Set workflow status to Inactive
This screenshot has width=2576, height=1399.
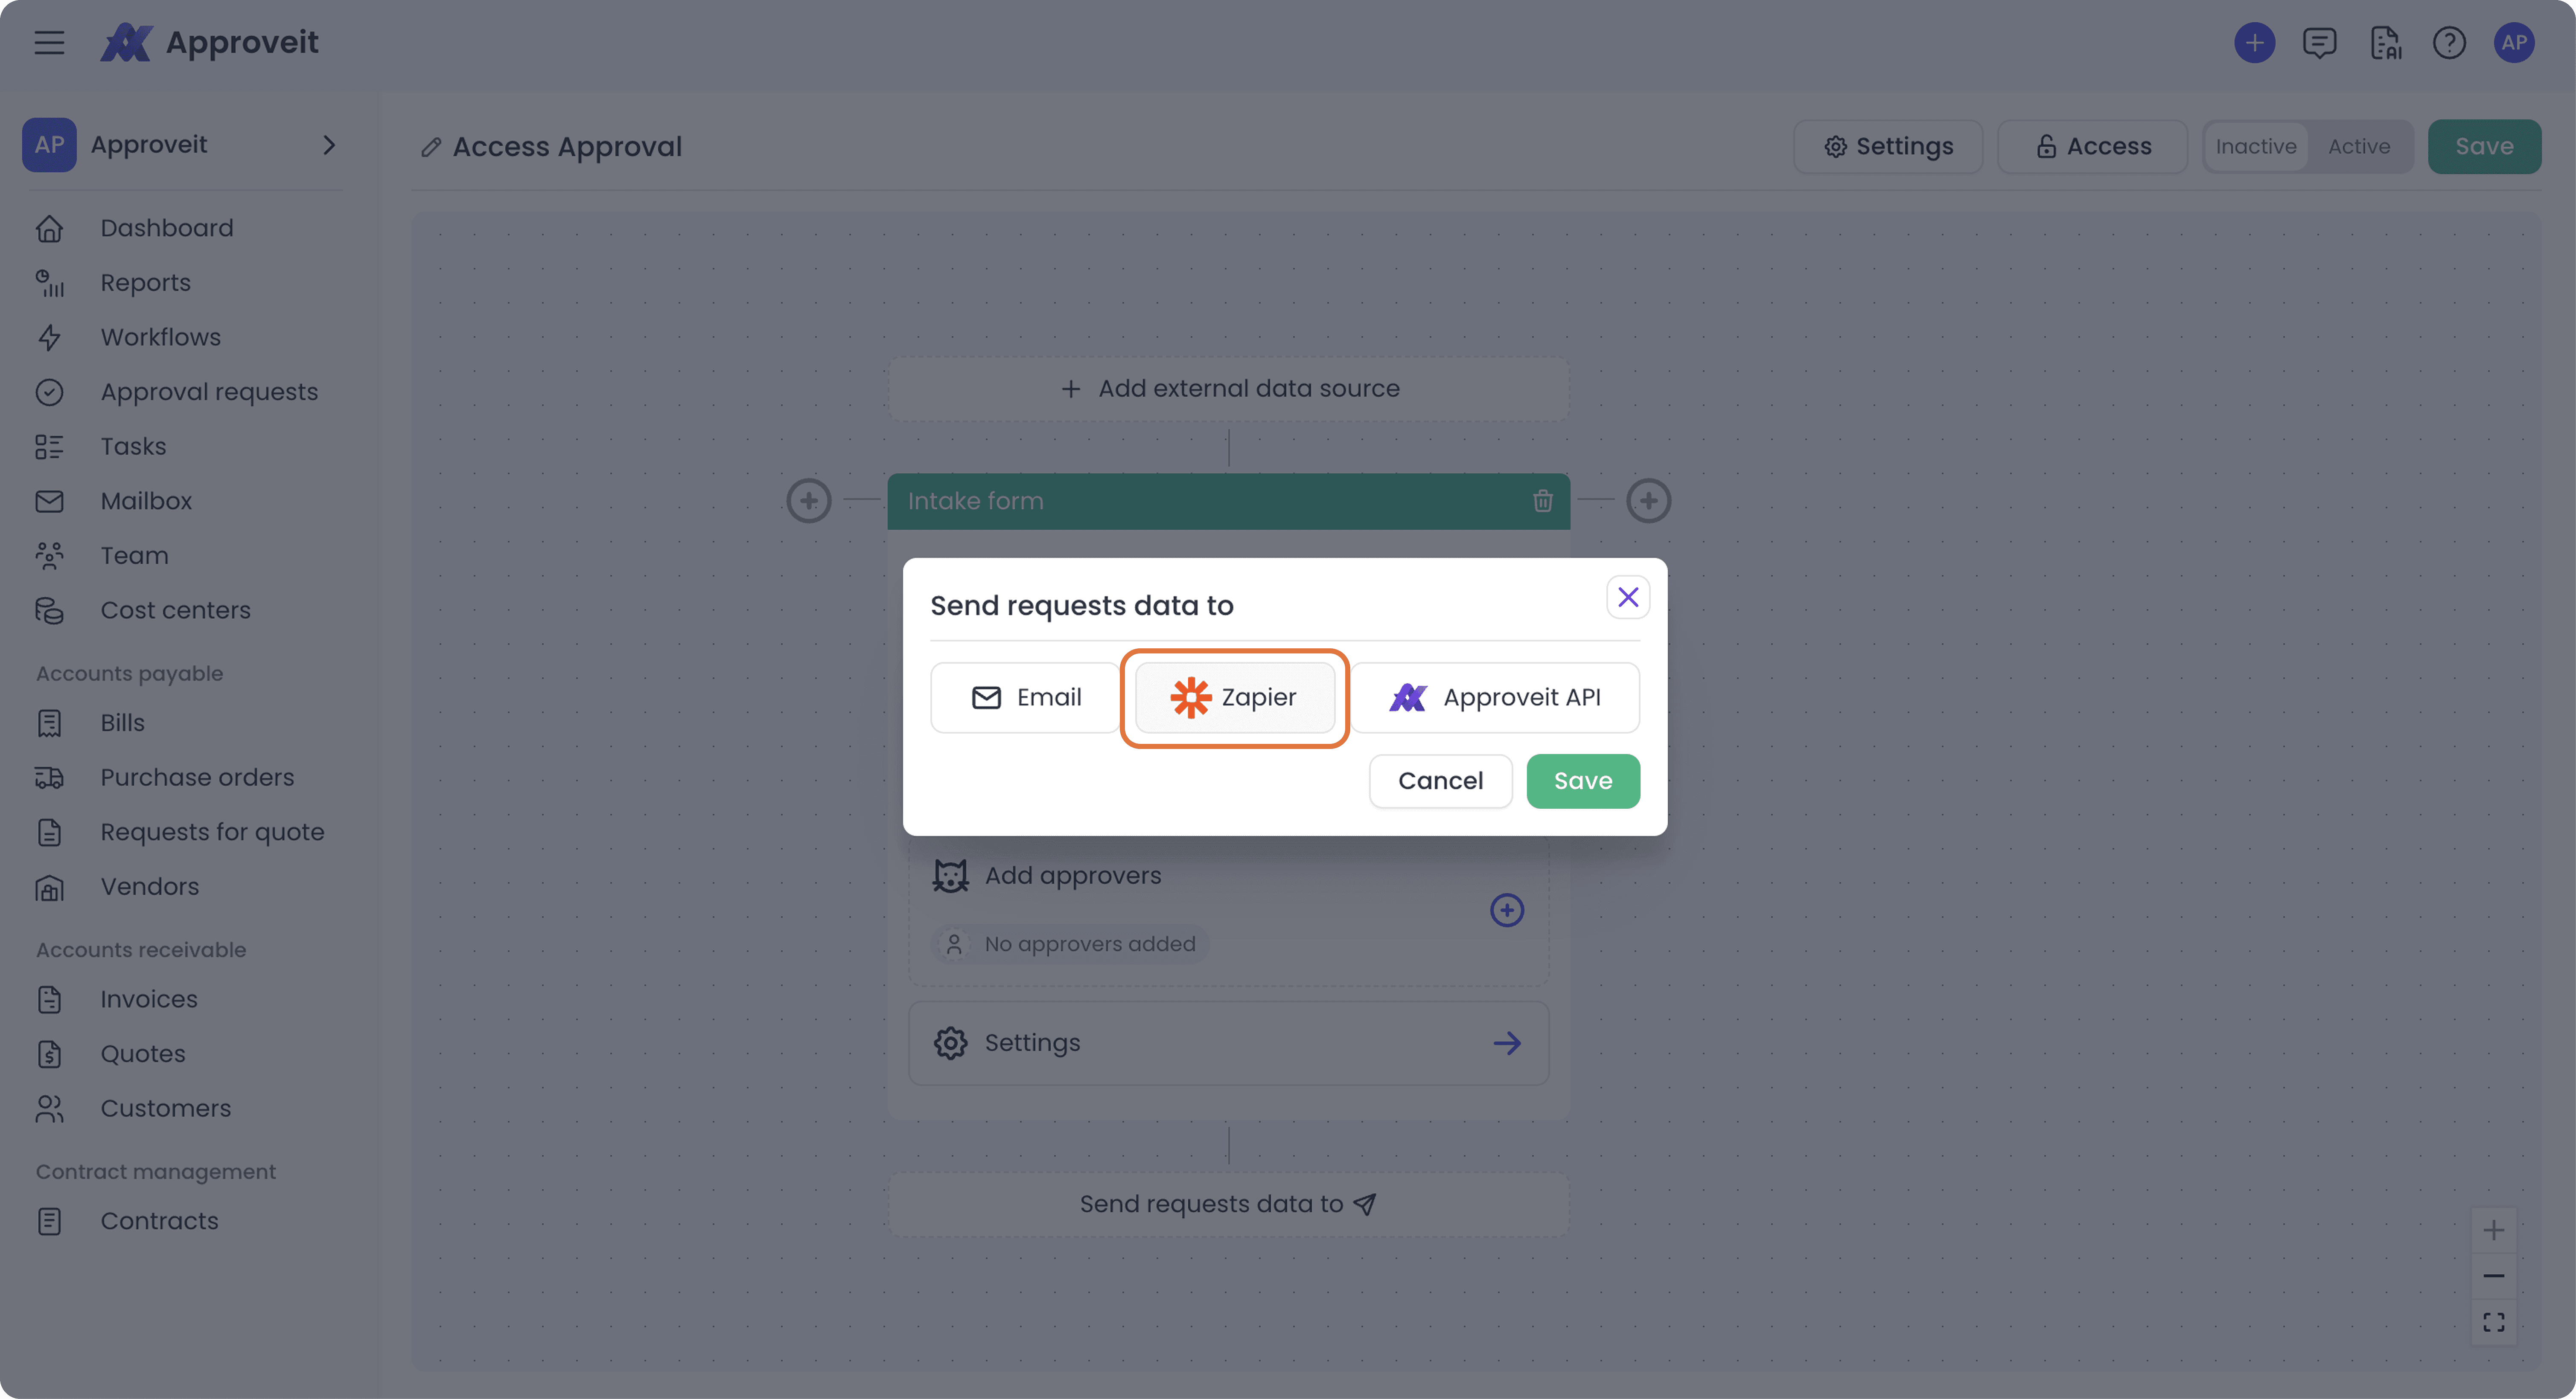(x=2256, y=147)
